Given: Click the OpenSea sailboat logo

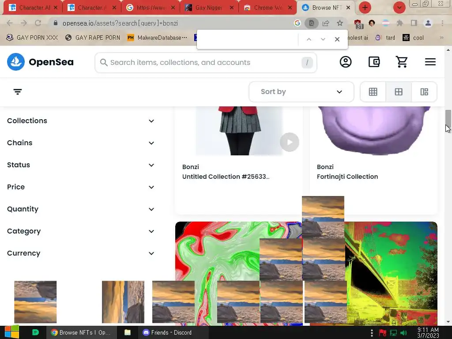Looking at the screenshot, I should tap(16, 62).
